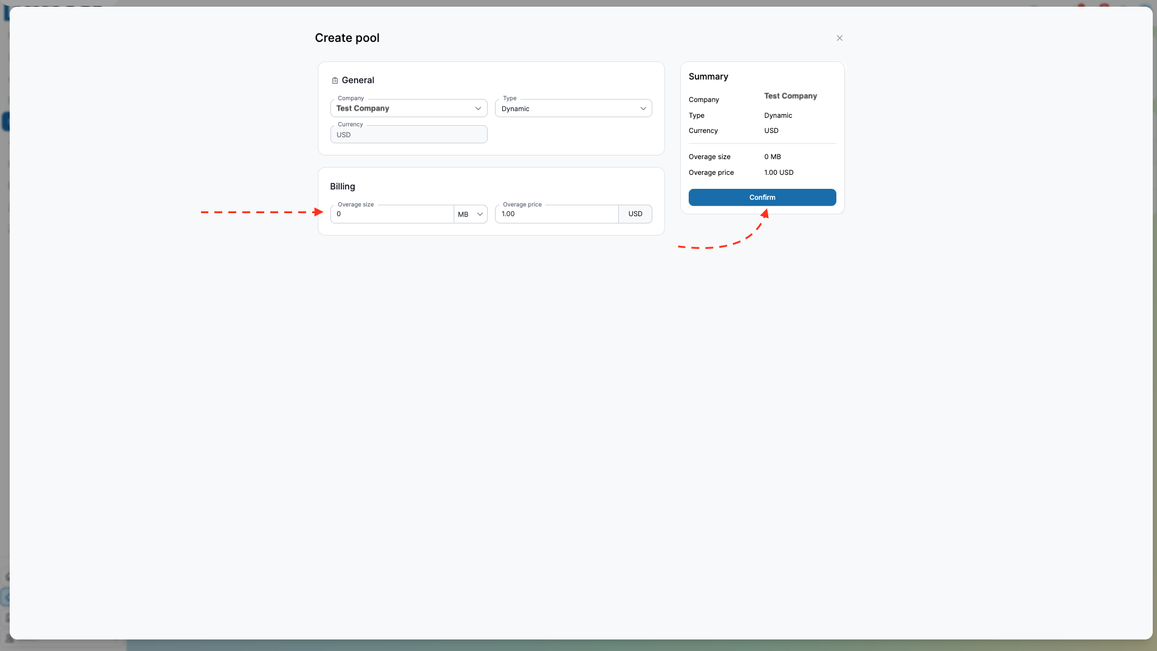Click the USD suffix on Overage price

(x=635, y=214)
